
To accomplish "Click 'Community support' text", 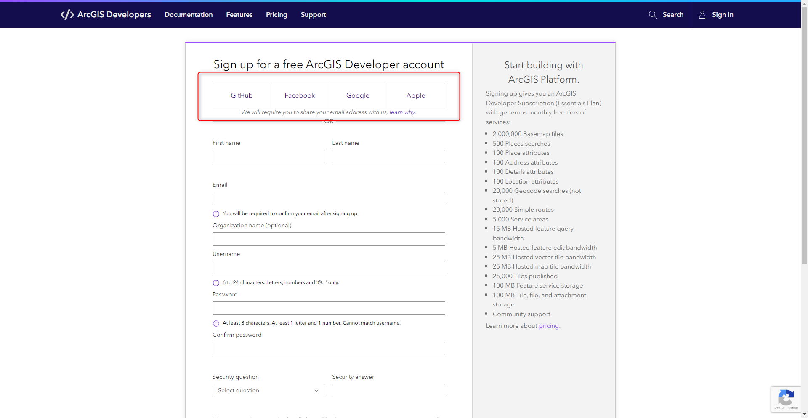I will [521, 314].
